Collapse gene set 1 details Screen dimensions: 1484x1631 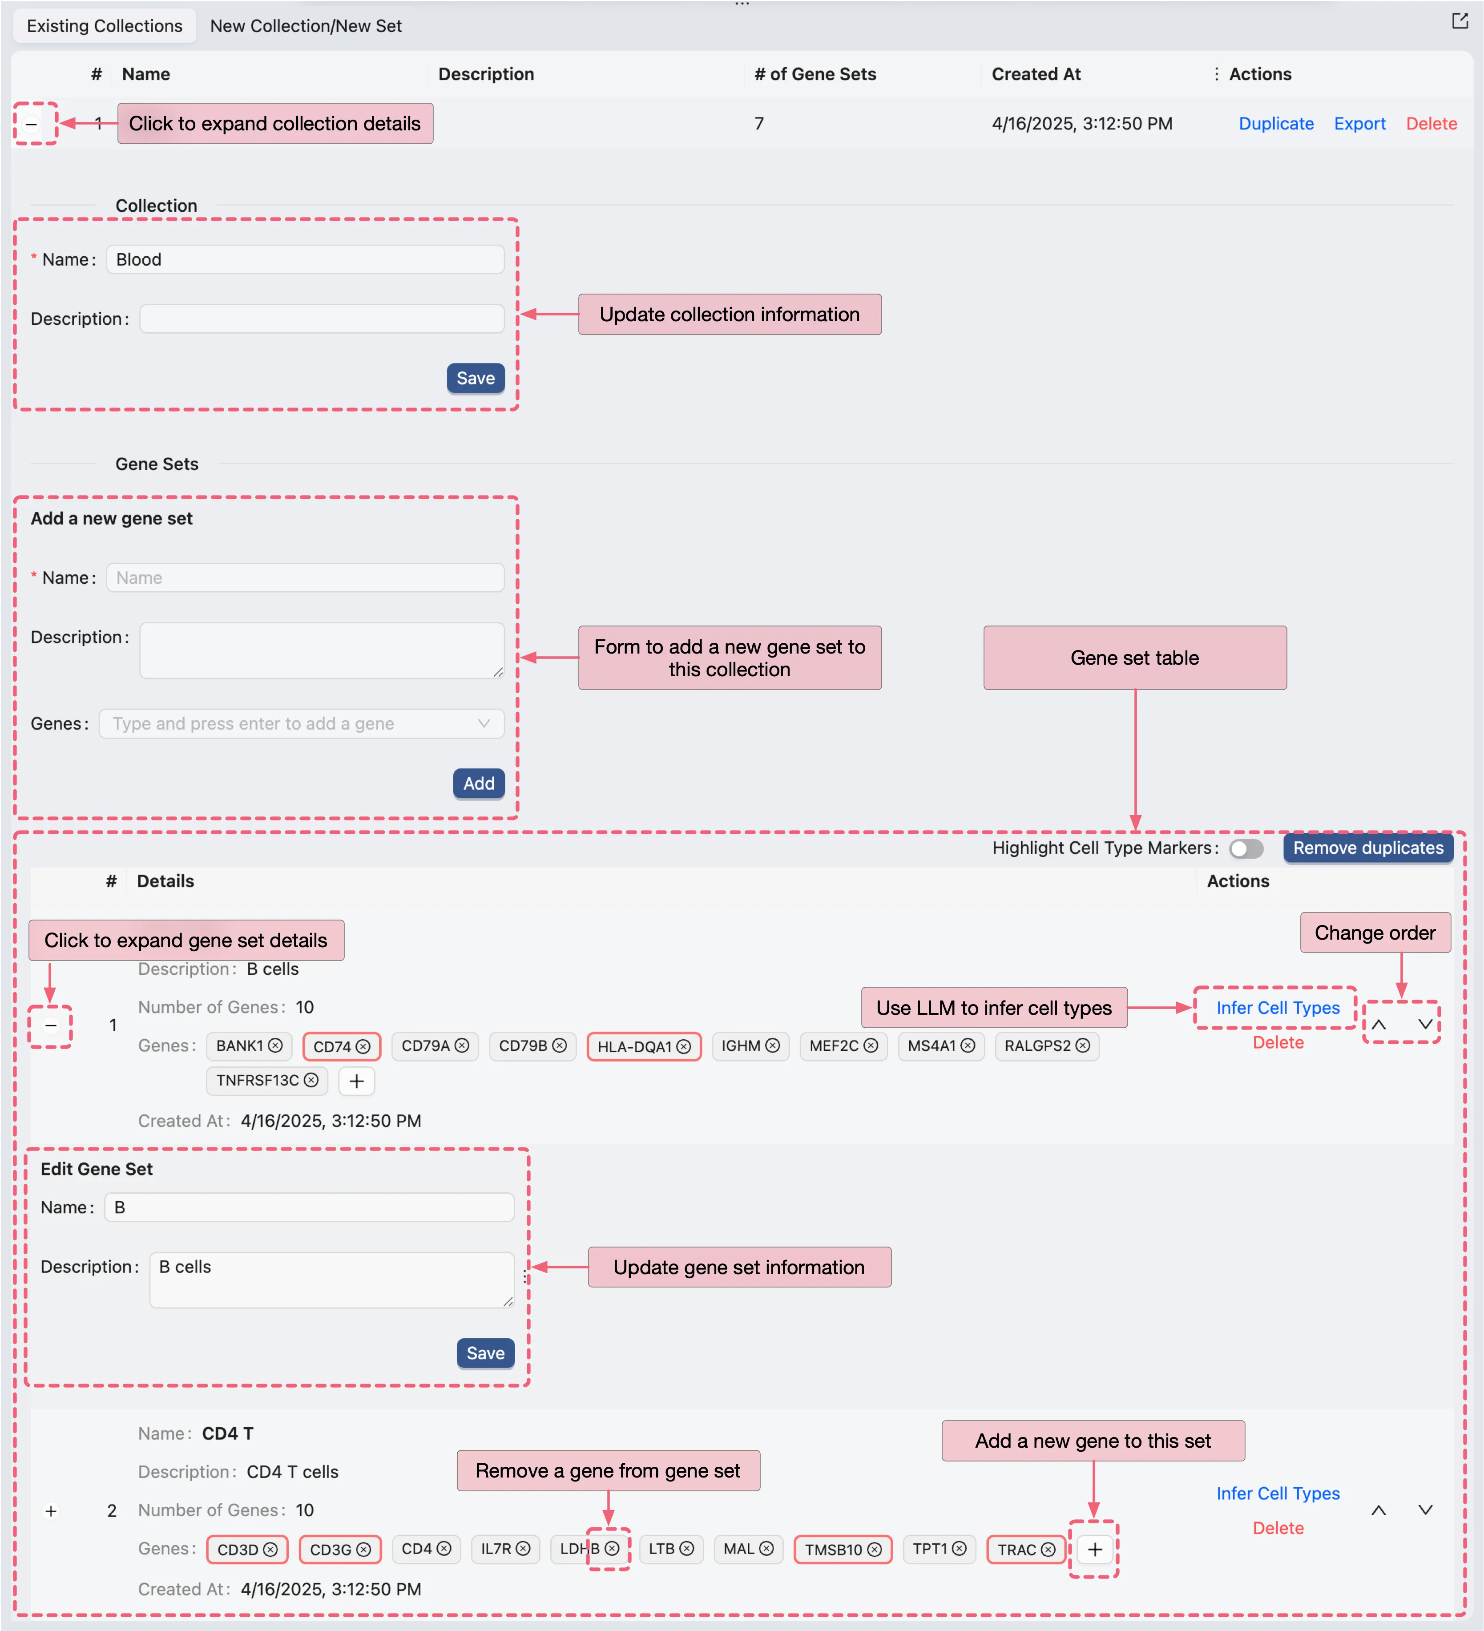(51, 1025)
